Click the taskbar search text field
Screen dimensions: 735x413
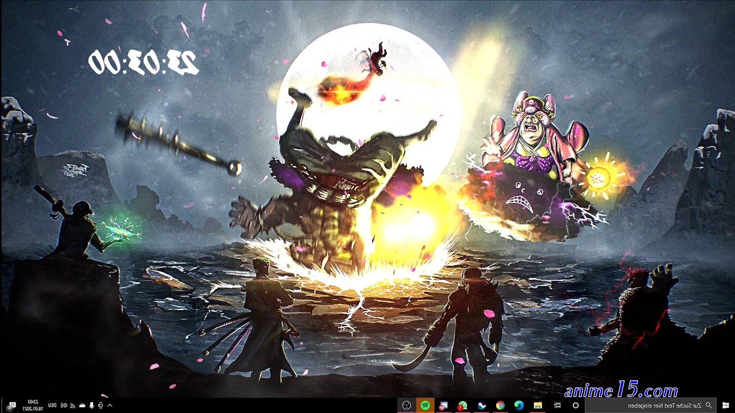[x=651, y=406]
